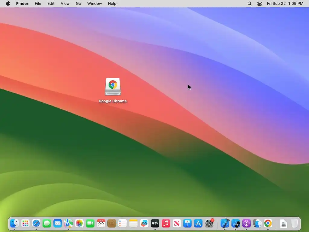
Task: Open Spotlight search magnifier icon
Action: tap(250, 4)
